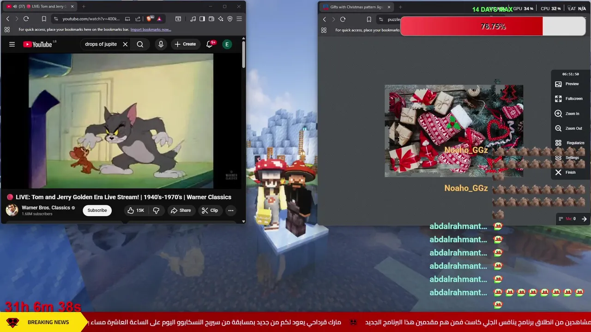
Task: Open the Brave Shields lion icon
Action: [150, 19]
